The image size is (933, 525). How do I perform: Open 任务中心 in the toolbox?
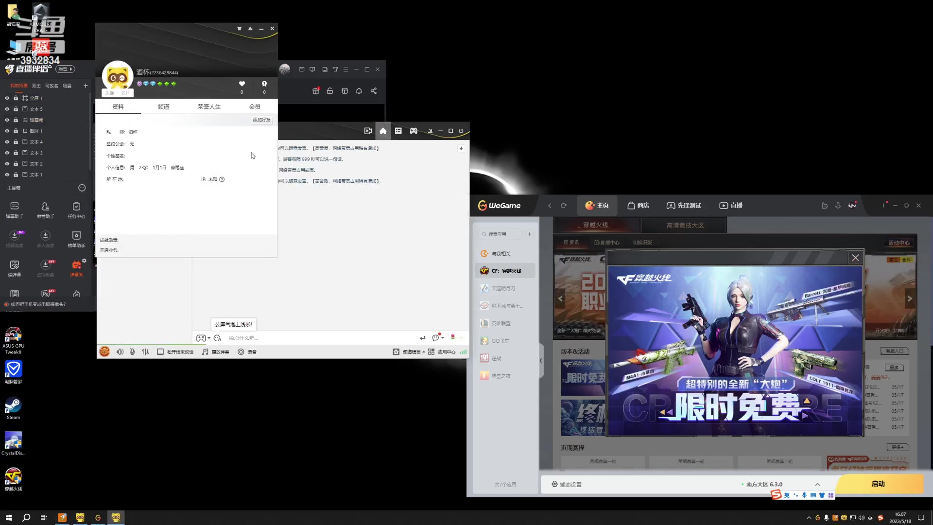pyautogui.click(x=76, y=210)
